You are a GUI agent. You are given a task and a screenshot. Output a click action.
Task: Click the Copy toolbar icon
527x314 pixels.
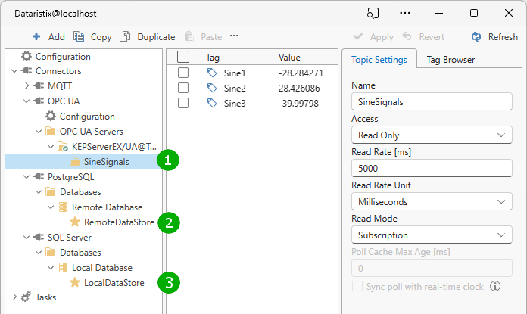79,36
